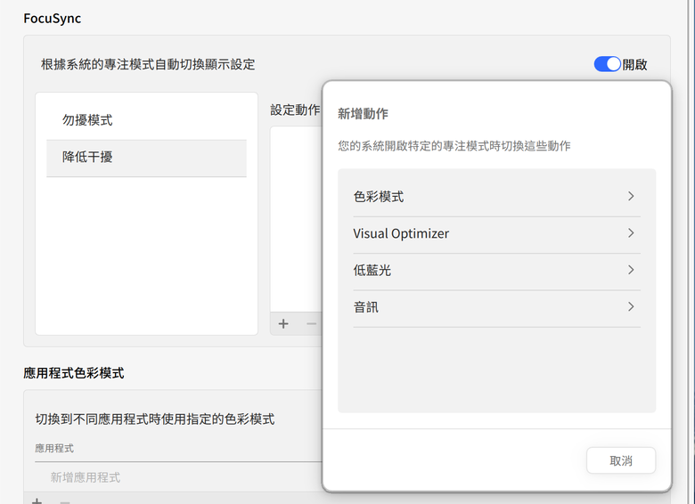Image resolution: width=695 pixels, height=504 pixels.
Task: Click the 新增應用程式 placeholder field
Action: (x=86, y=477)
